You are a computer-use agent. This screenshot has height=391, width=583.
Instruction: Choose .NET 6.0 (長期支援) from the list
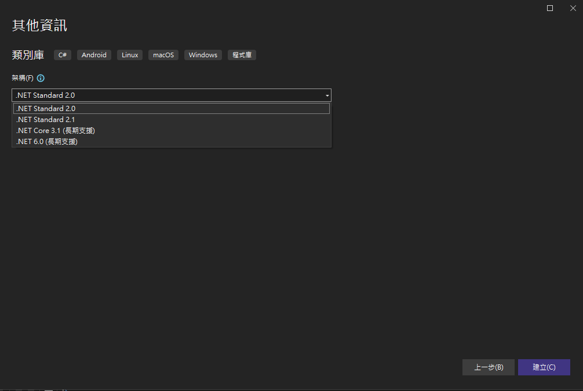[x=46, y=141]
